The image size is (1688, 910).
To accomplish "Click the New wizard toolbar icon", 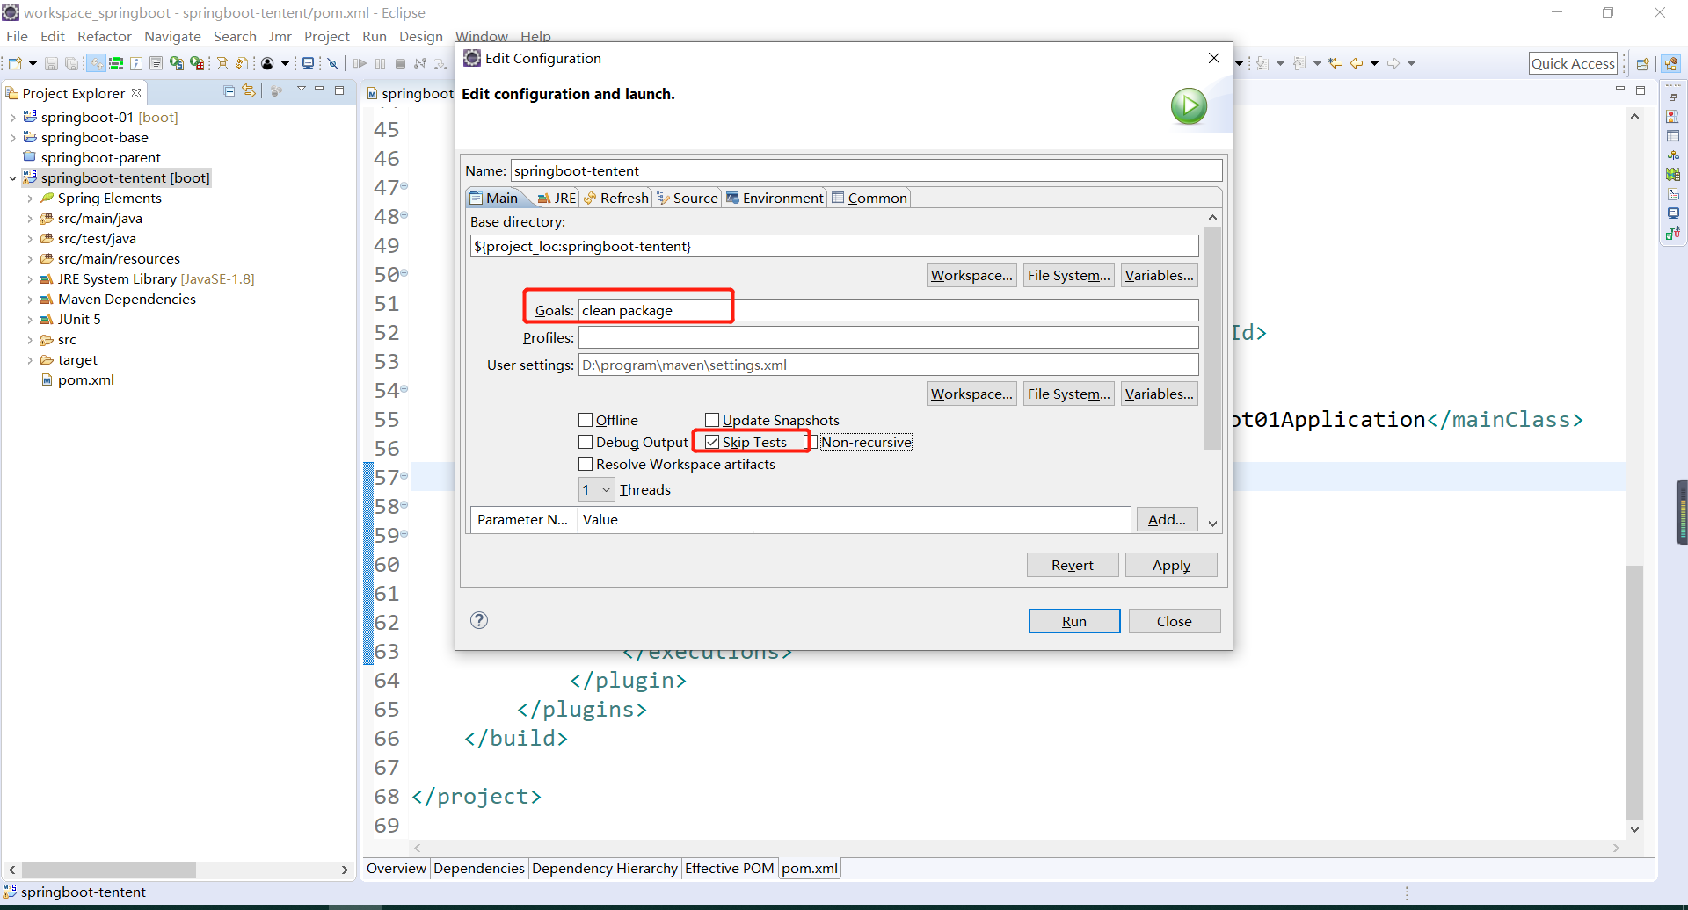I will click(x=15, y=63).
